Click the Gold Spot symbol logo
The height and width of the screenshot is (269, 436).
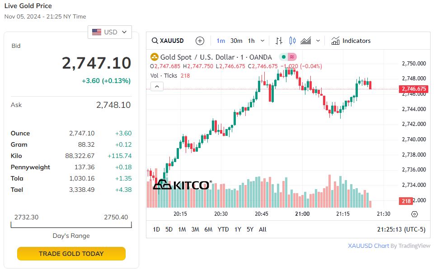(155, 57)
